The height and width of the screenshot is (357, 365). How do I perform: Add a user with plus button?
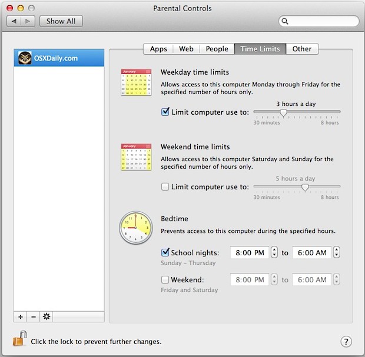click(x=21, y=317)
